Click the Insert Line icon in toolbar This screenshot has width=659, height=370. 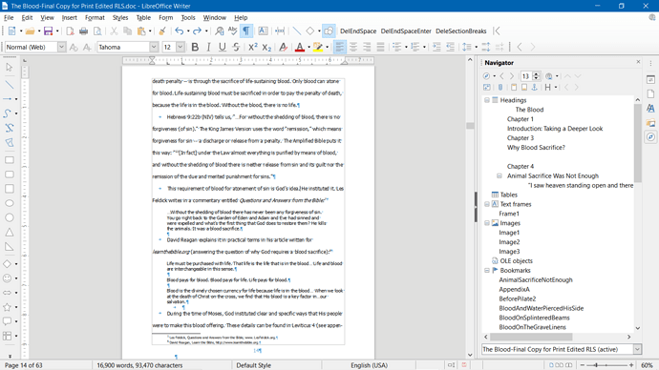click(297, 31)
